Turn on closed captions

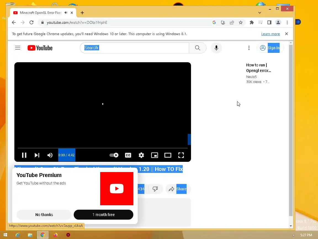[x=128, y=155]
